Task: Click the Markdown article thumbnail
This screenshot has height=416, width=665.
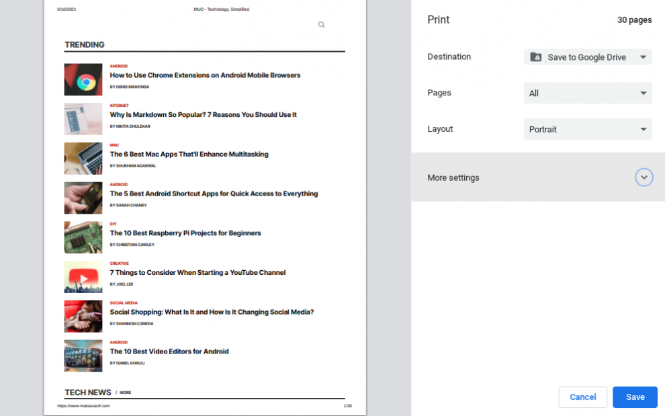Action: [x=83, y=119]
